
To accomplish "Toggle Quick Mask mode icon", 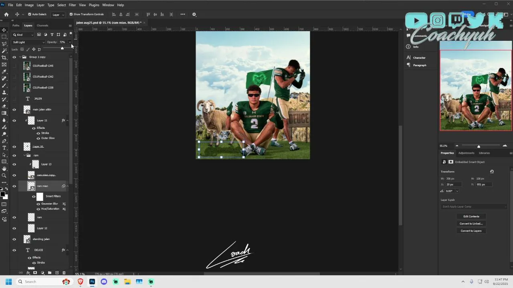I will pyautogui.click(x=4, y=204).
